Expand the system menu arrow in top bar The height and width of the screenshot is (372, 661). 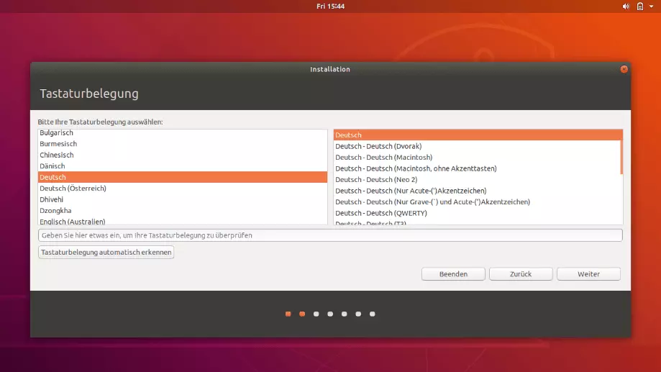(x=652, y=6)
